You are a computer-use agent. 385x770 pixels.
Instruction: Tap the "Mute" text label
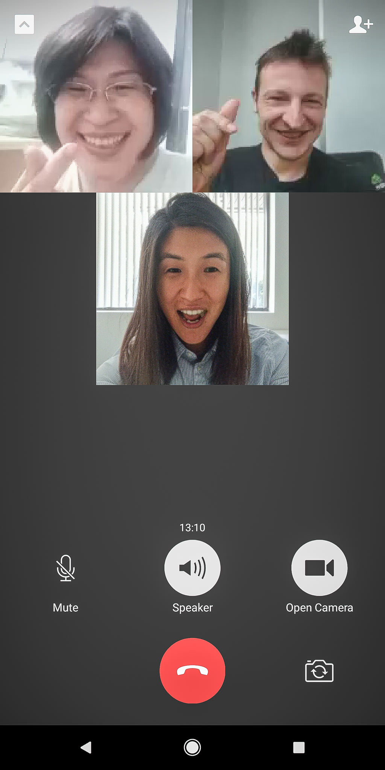point(66,608)
